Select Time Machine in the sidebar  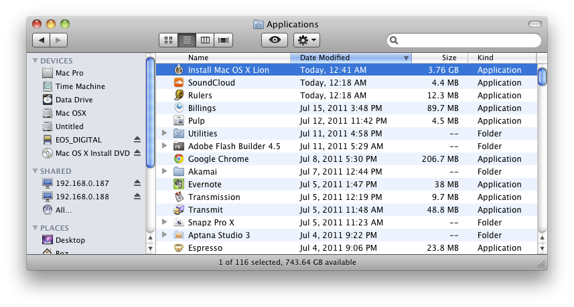pyautogui.click(x=80, y=86)
